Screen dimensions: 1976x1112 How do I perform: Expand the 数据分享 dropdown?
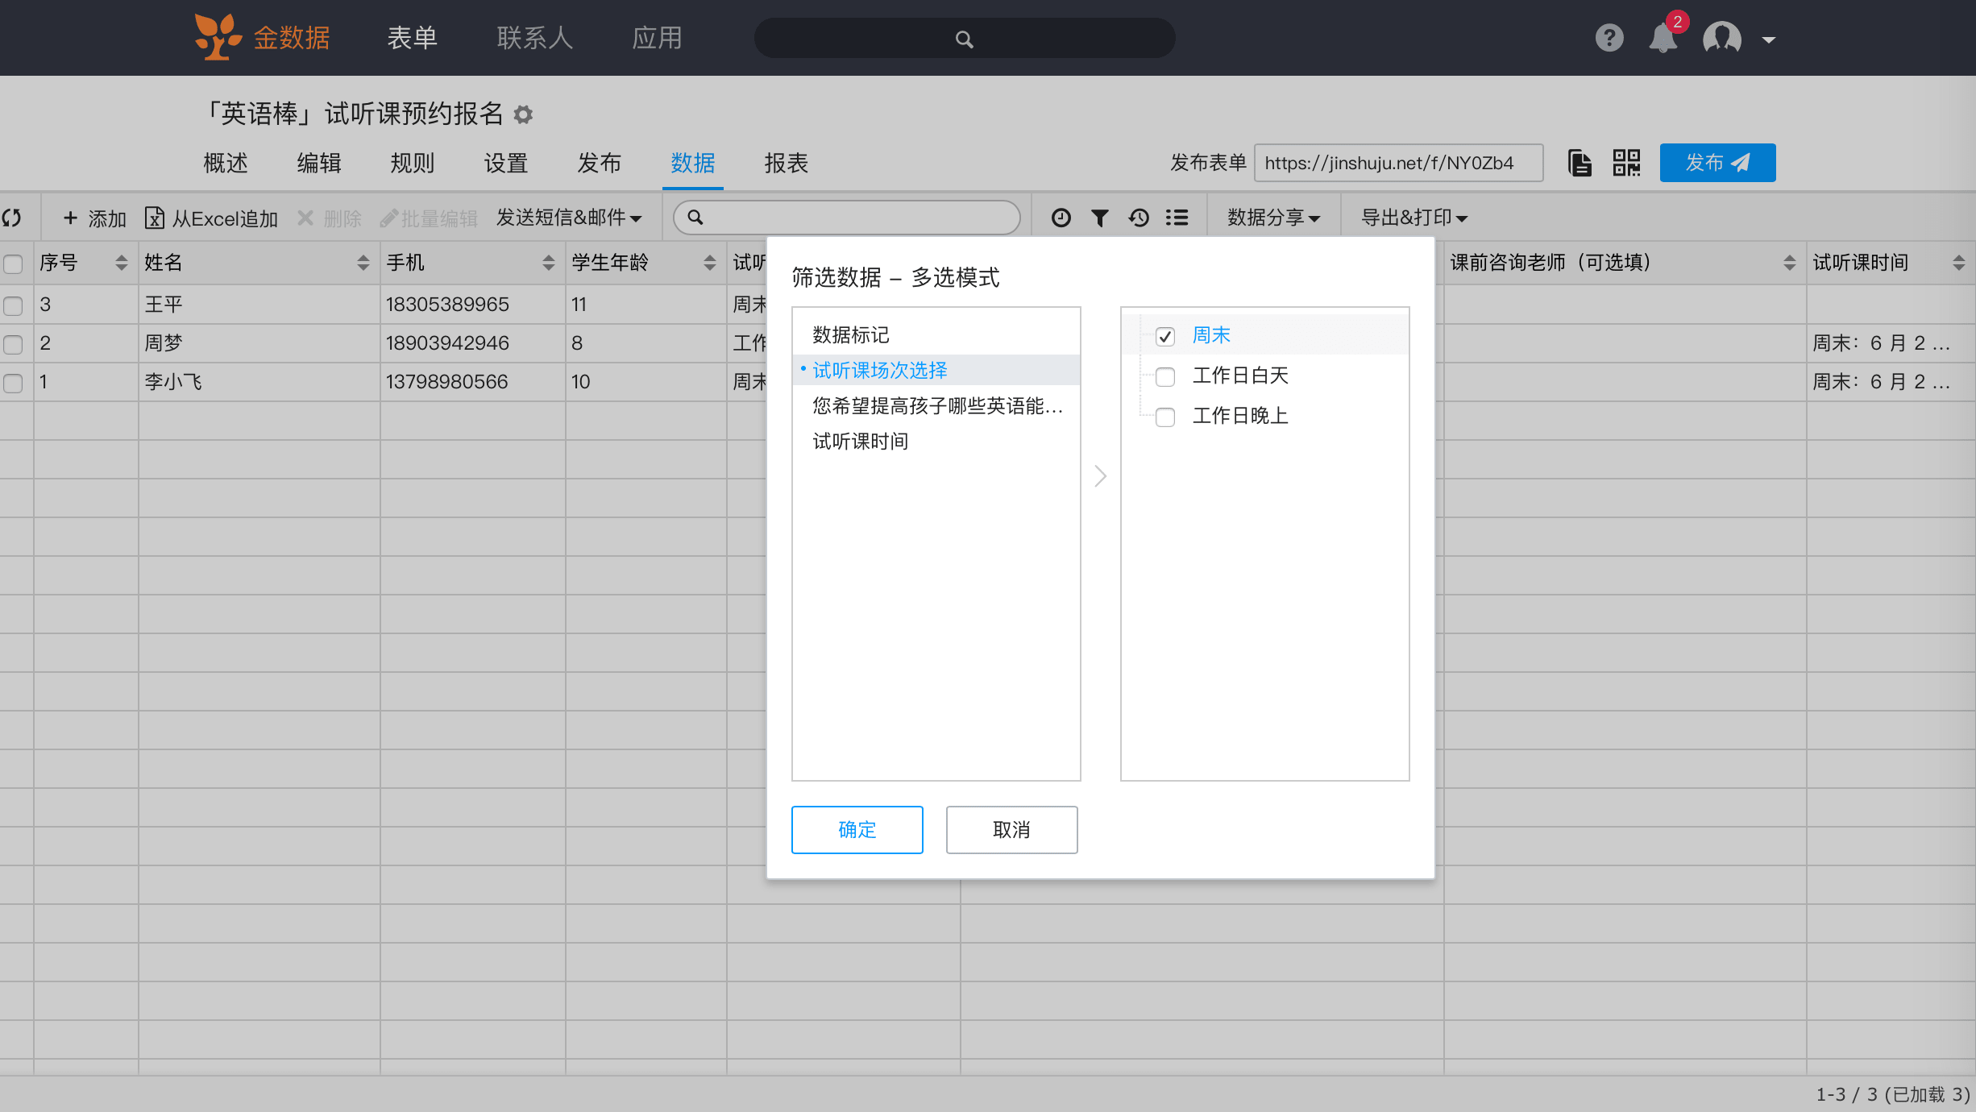1273,218
